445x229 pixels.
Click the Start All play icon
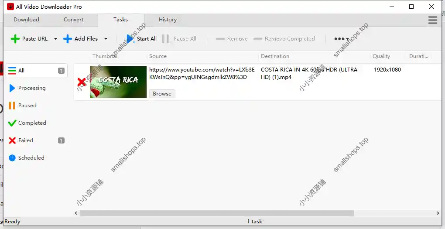pos(130,38)
